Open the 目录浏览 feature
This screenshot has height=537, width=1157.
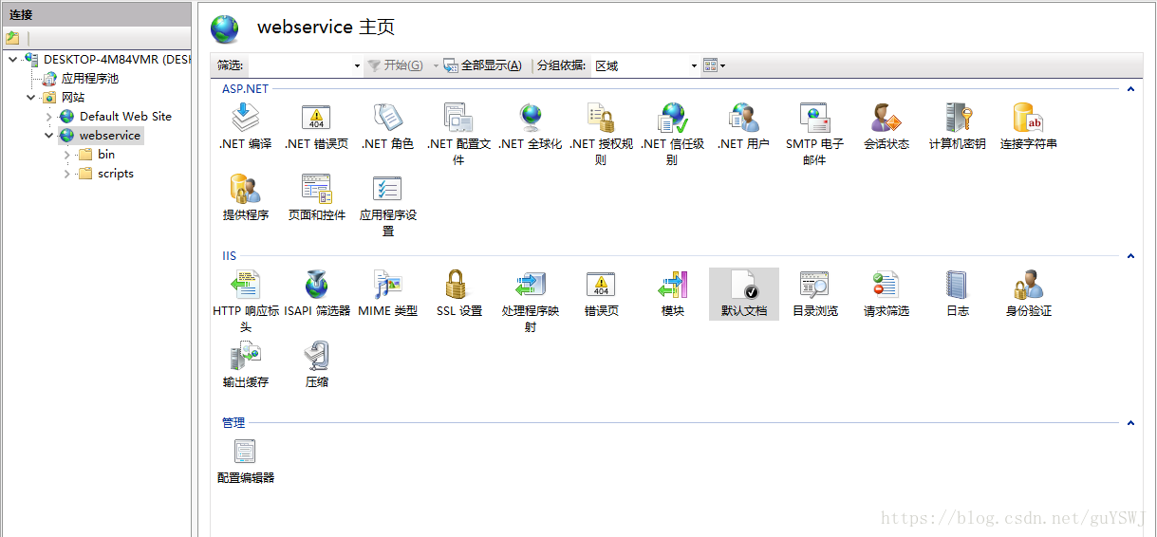pyautogui.click(x=814, y=293)
